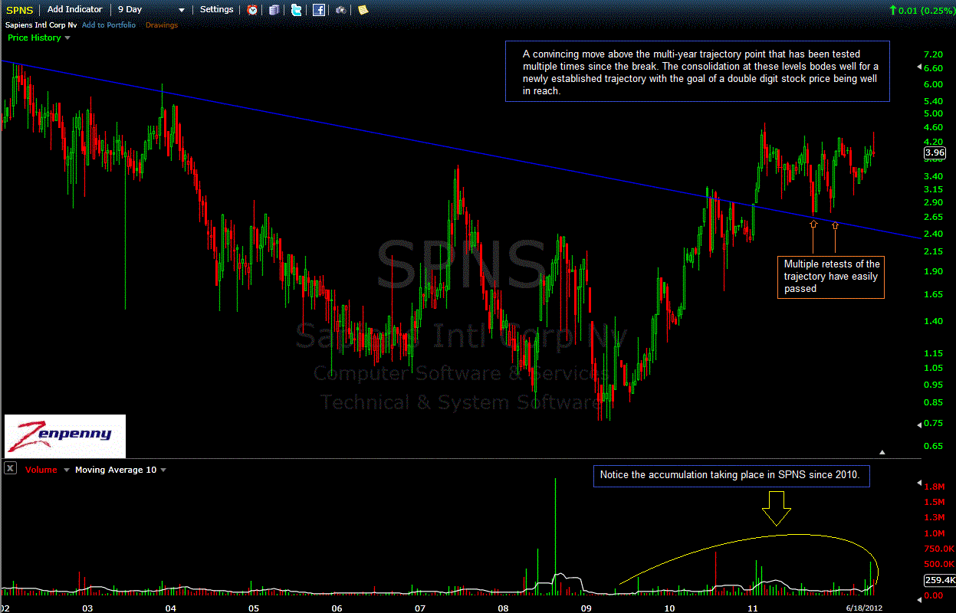Viewport: 956px width, 613px height.
Task: Open the Settings menu
Action: pyautogui.click(x=216, y=9)
